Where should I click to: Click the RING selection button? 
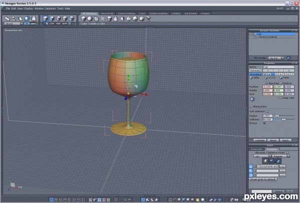tap(58, 23)
